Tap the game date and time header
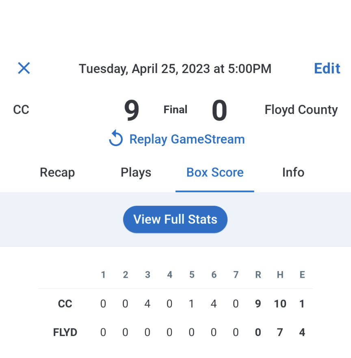The image size is (351, 358). 175,69
